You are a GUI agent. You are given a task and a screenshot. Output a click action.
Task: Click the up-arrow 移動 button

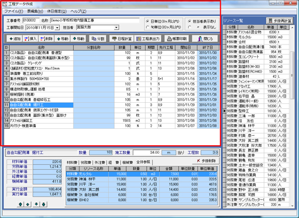[63, 39]
